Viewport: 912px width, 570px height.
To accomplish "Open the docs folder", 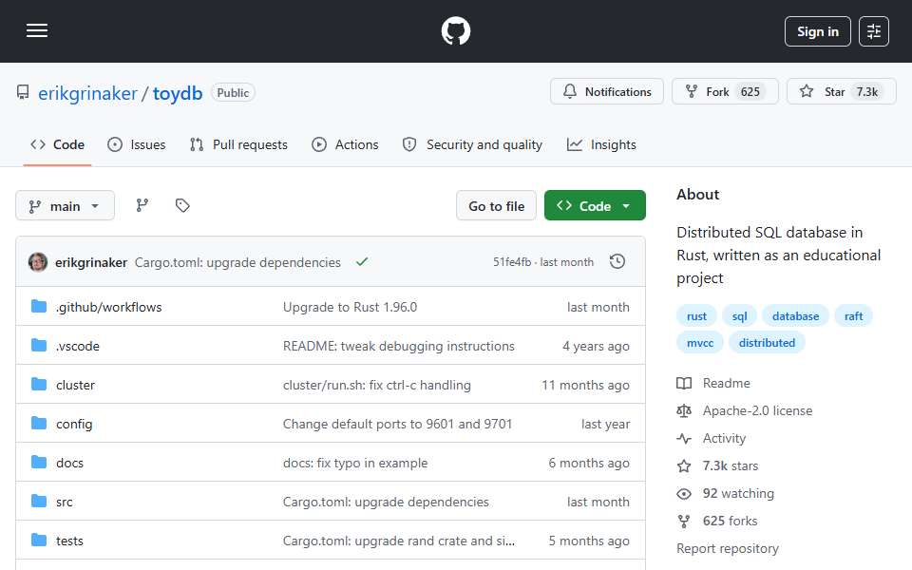I will point(69,463).
